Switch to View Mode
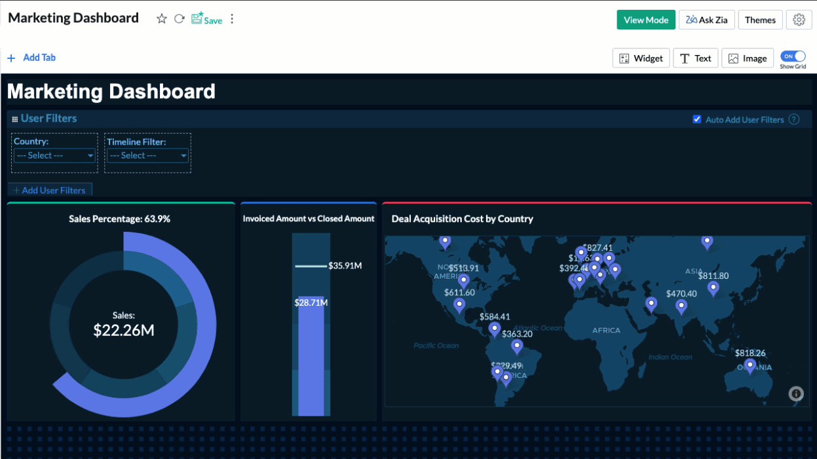Screen dimensions: 817x459 tap(646, 20)
